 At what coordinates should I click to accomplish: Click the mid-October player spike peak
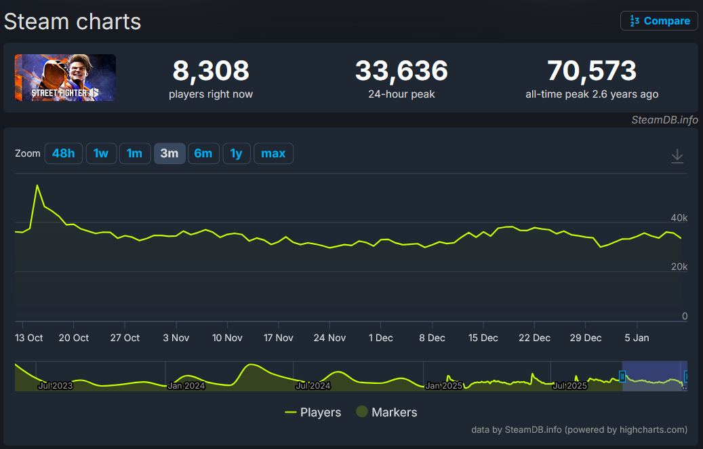tap(37, 185)
